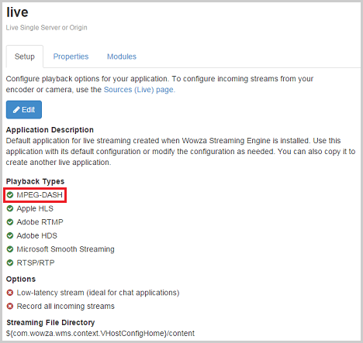
Task: Click the Low-latency stream option text
Action: [98, 293]
